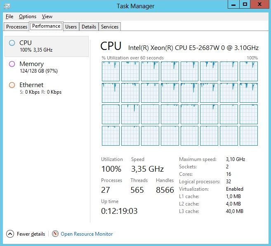Click the Memory 124/128 GB (97%) text

point(38,71)
